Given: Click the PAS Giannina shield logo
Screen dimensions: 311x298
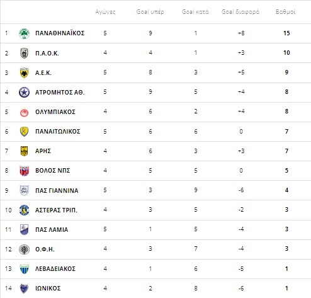Looking at the screenshot, I should coord(24,190).
